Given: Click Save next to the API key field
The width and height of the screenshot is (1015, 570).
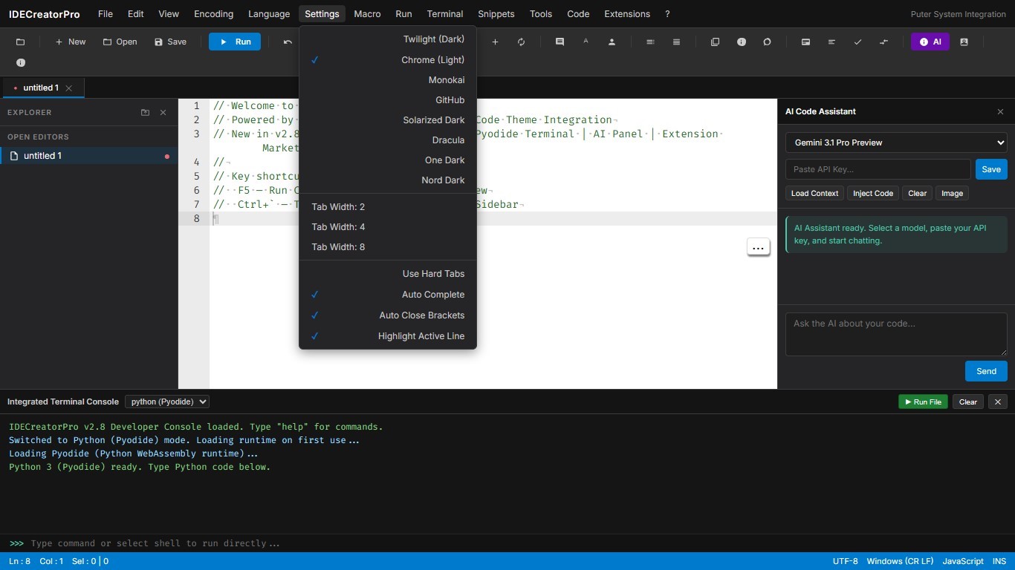Looking at the screenshot, I should point(991,169).
